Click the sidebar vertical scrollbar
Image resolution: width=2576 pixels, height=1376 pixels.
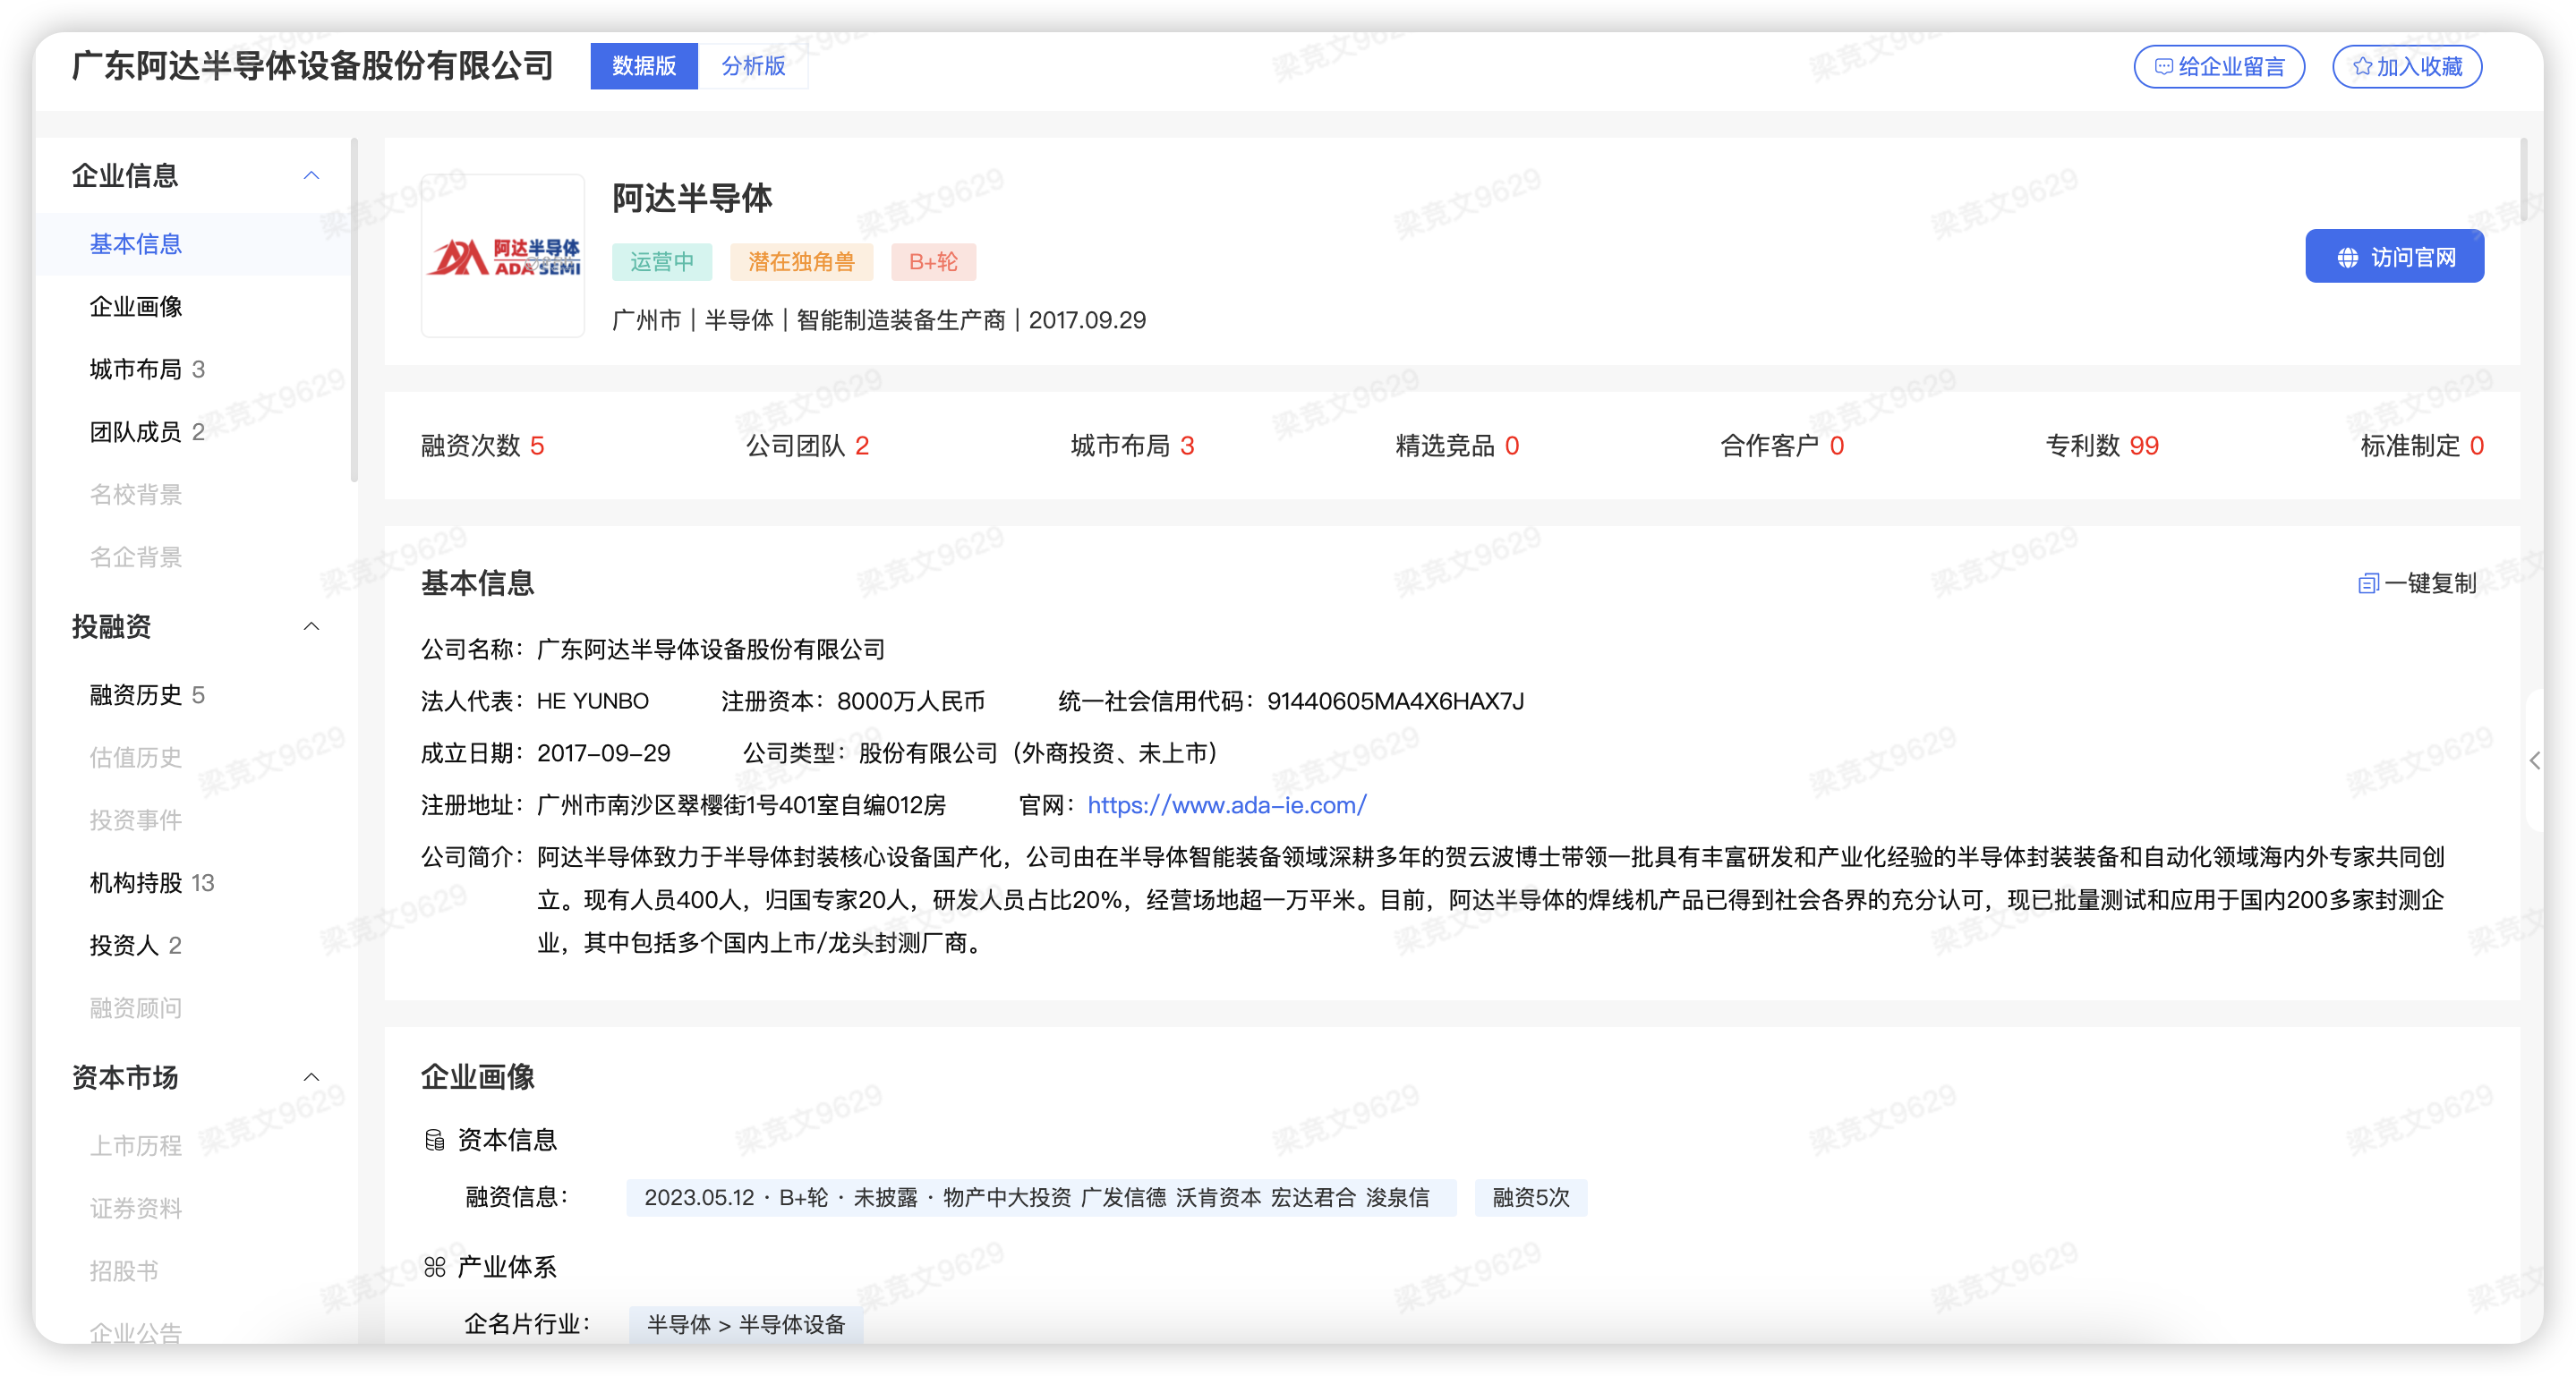tap(354, 310)
